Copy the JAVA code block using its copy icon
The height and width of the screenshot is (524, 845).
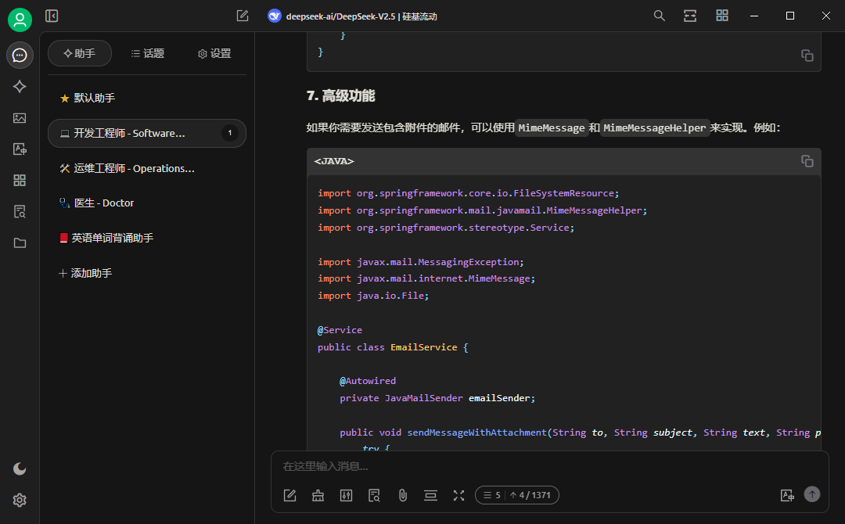click(x=807, y=161)
